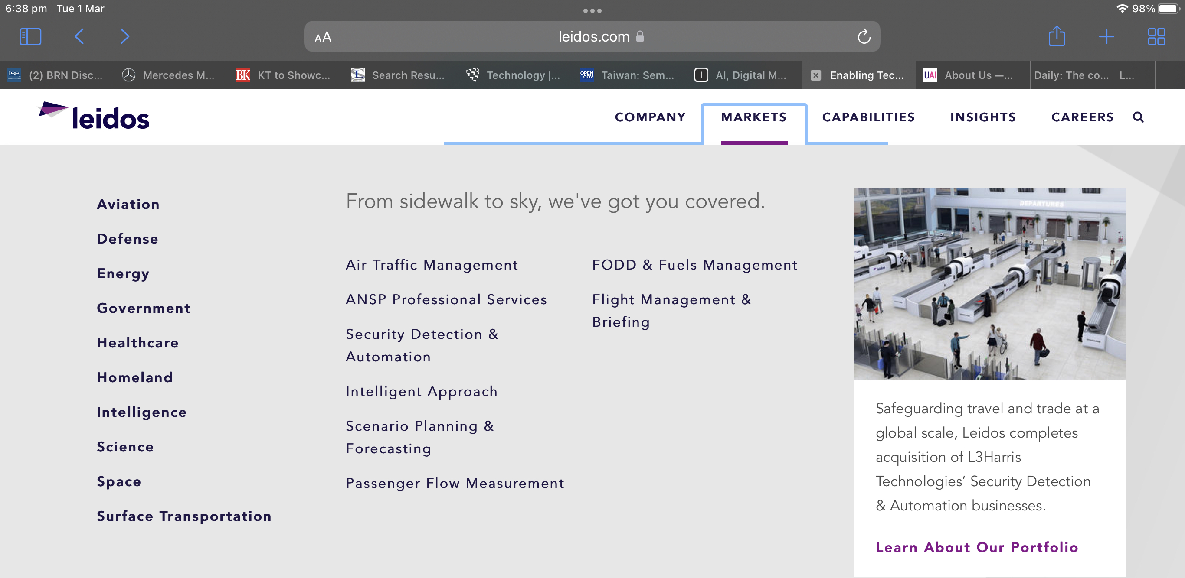This screenshot has width=1185, height=578.
Task: Add a new tab with plus icon
Action: tap(1106, 36)
